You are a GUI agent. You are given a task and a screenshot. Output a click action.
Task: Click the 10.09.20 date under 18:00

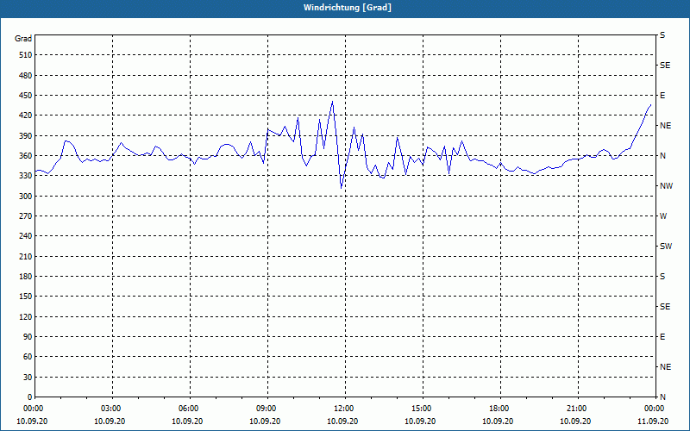coord(498,422)
